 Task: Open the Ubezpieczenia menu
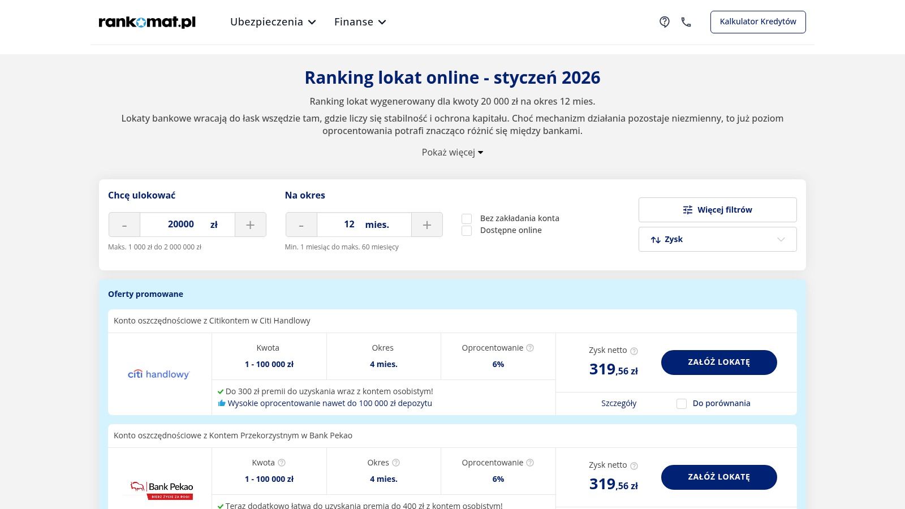coord(273,22)
